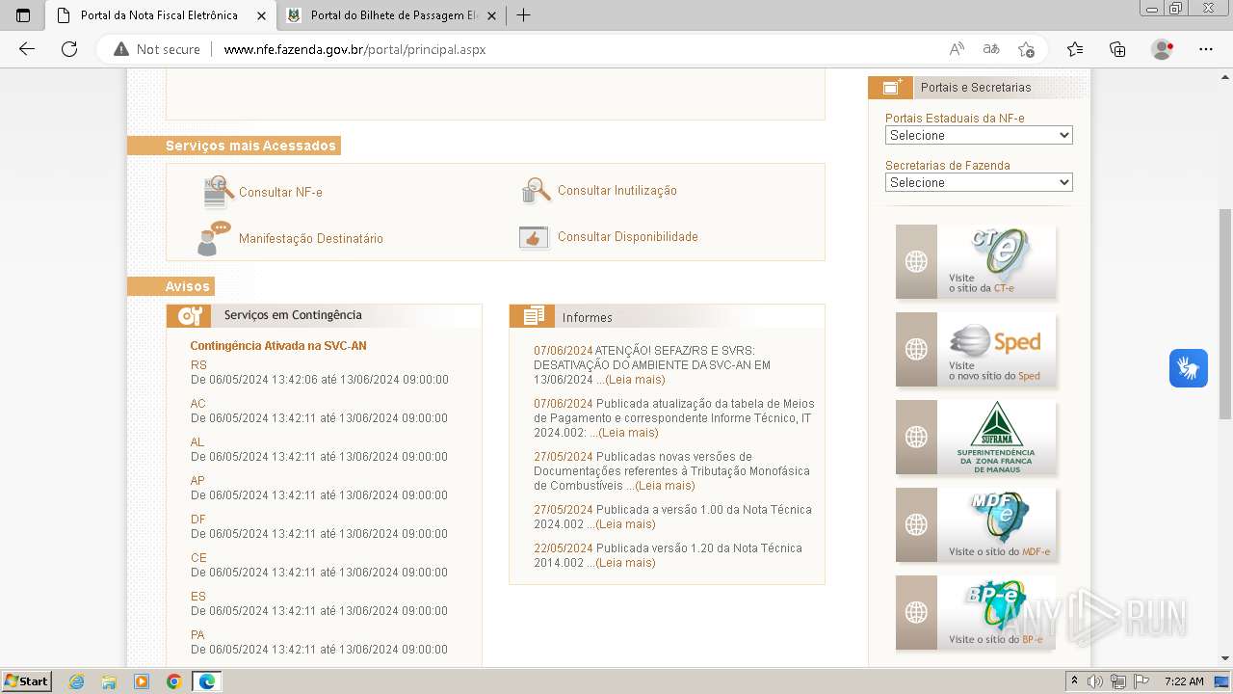Open File Explorer folder from taskbar
Image resolution: width=1233 pixels, height=694 pixels.
(109, 681)
